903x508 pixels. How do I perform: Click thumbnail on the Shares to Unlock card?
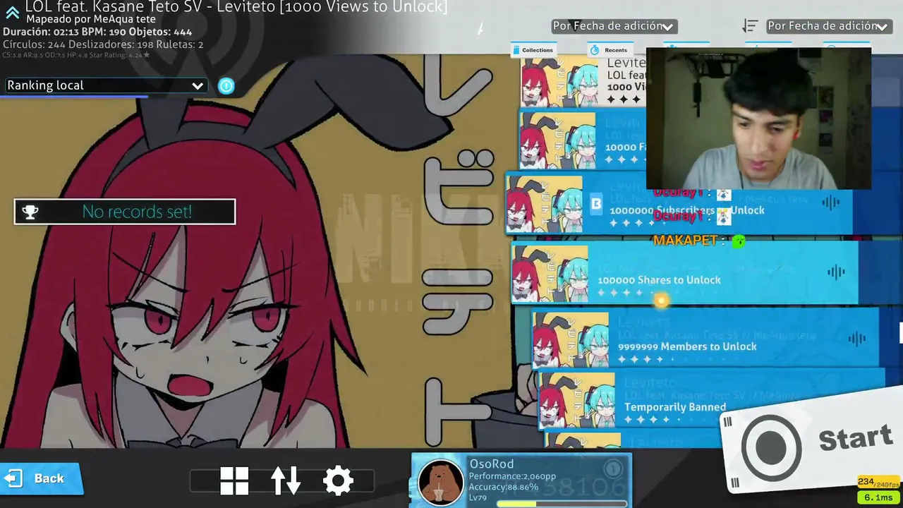(550, 274)
